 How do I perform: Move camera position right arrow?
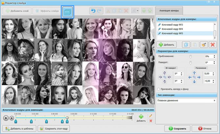[x=199, y=78]
